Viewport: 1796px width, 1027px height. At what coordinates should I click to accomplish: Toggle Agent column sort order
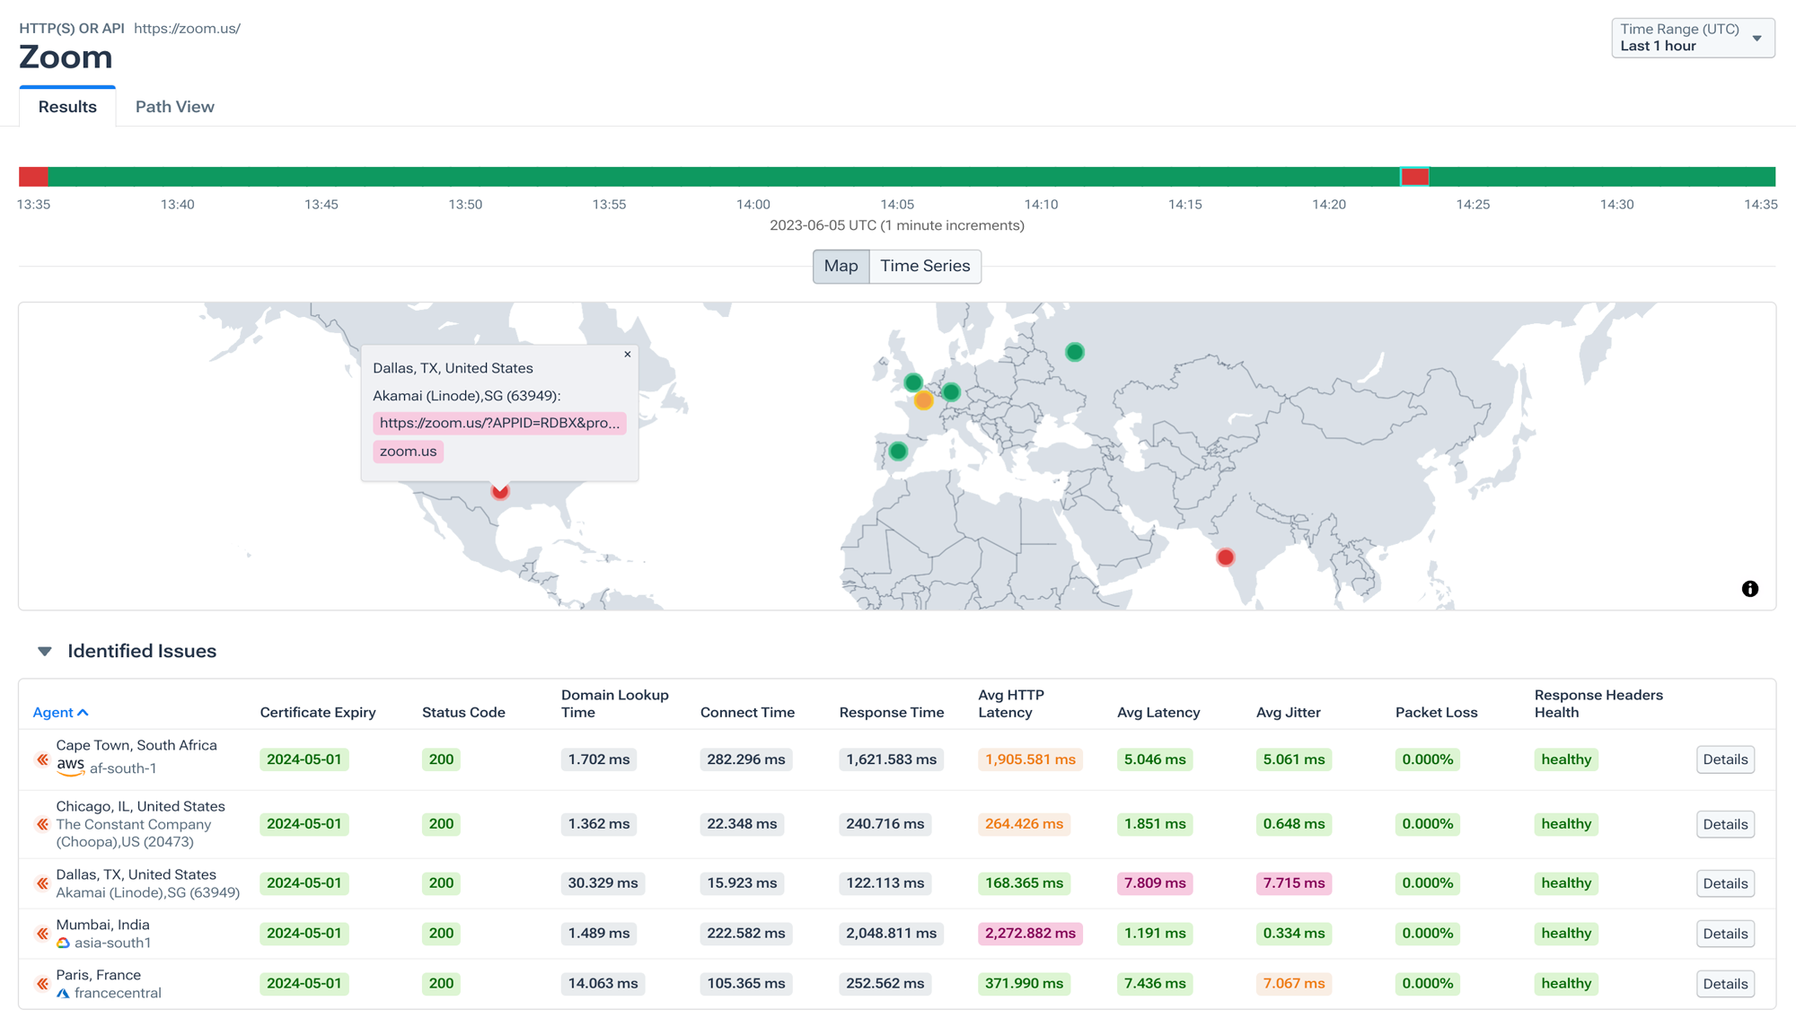click(x=60, y=712)
